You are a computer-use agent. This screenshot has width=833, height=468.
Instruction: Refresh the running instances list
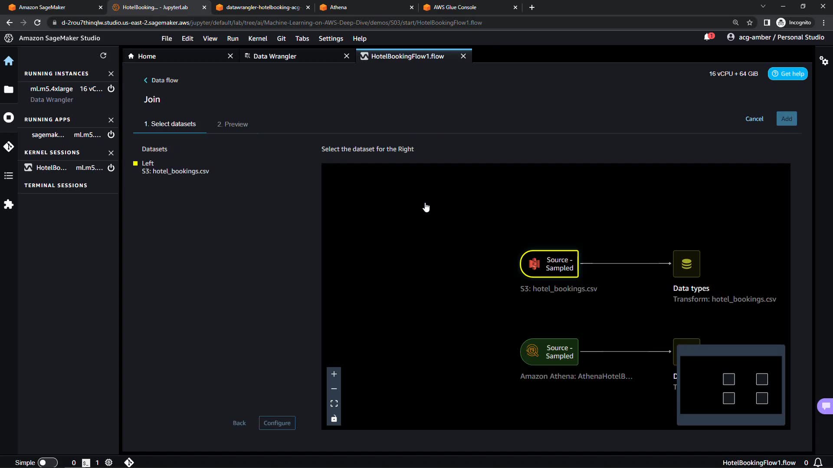coord(103,55)
